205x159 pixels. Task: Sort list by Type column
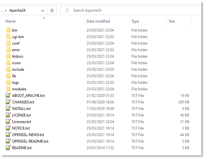(135, 21)
